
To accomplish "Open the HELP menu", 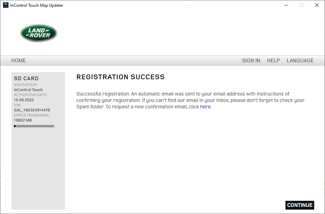I will pos(273,61).
